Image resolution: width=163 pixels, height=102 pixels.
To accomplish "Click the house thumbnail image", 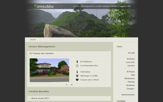I will [x=49, y=70].
